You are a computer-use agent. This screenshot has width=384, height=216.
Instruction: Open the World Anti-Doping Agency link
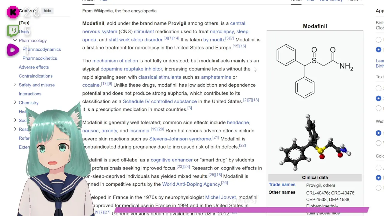tap(191, 184)
